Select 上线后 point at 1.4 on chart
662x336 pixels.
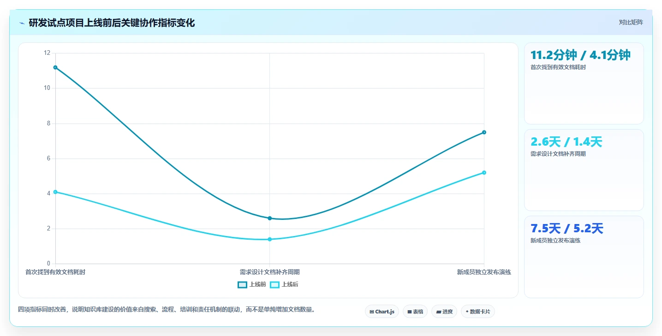point(270,239)
